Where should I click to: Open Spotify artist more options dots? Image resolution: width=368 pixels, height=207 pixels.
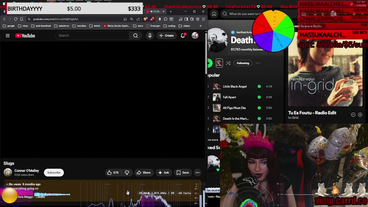pos(258,63)
